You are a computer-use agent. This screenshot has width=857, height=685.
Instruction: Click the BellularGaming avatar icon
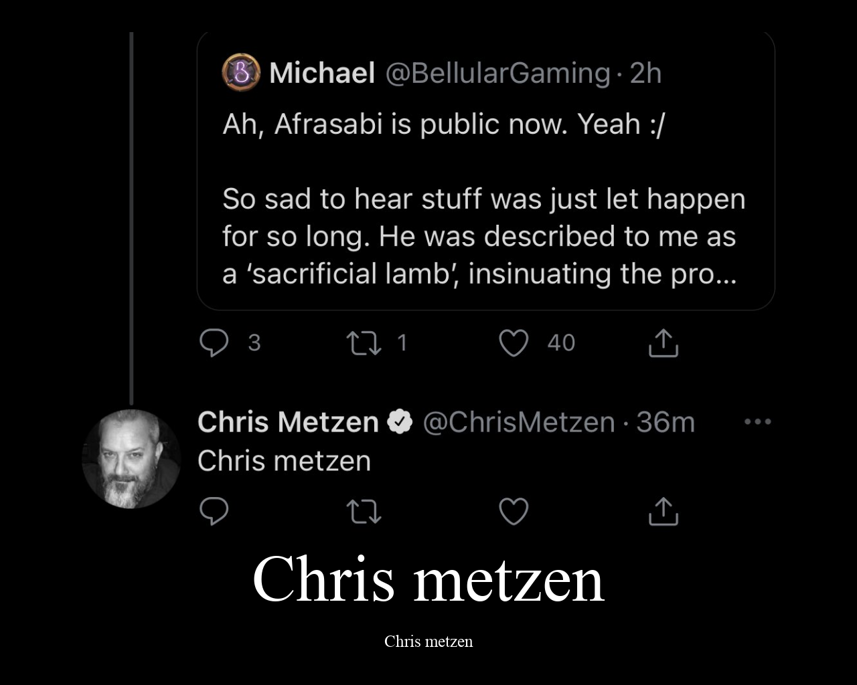(x=241, y=72)
